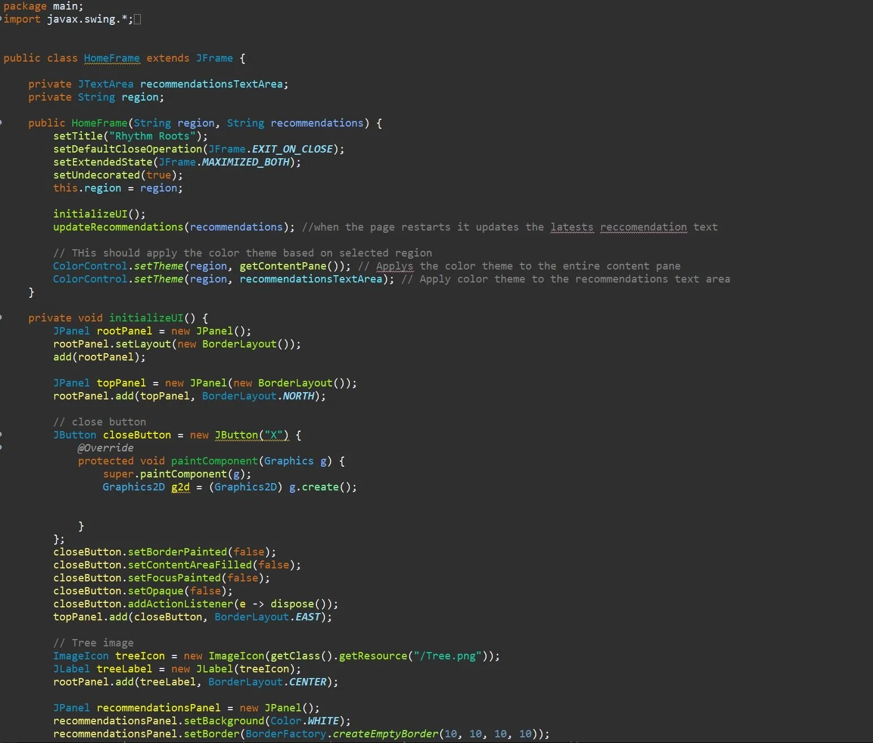Screen dimensions: 873x743
Task: Click paintComponent in the "protected void" line
Action: tap(214, 461)
